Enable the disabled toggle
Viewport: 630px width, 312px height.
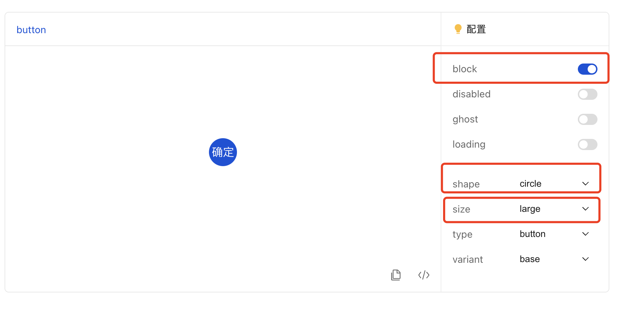pyautogui.click(x=587, y=94)
